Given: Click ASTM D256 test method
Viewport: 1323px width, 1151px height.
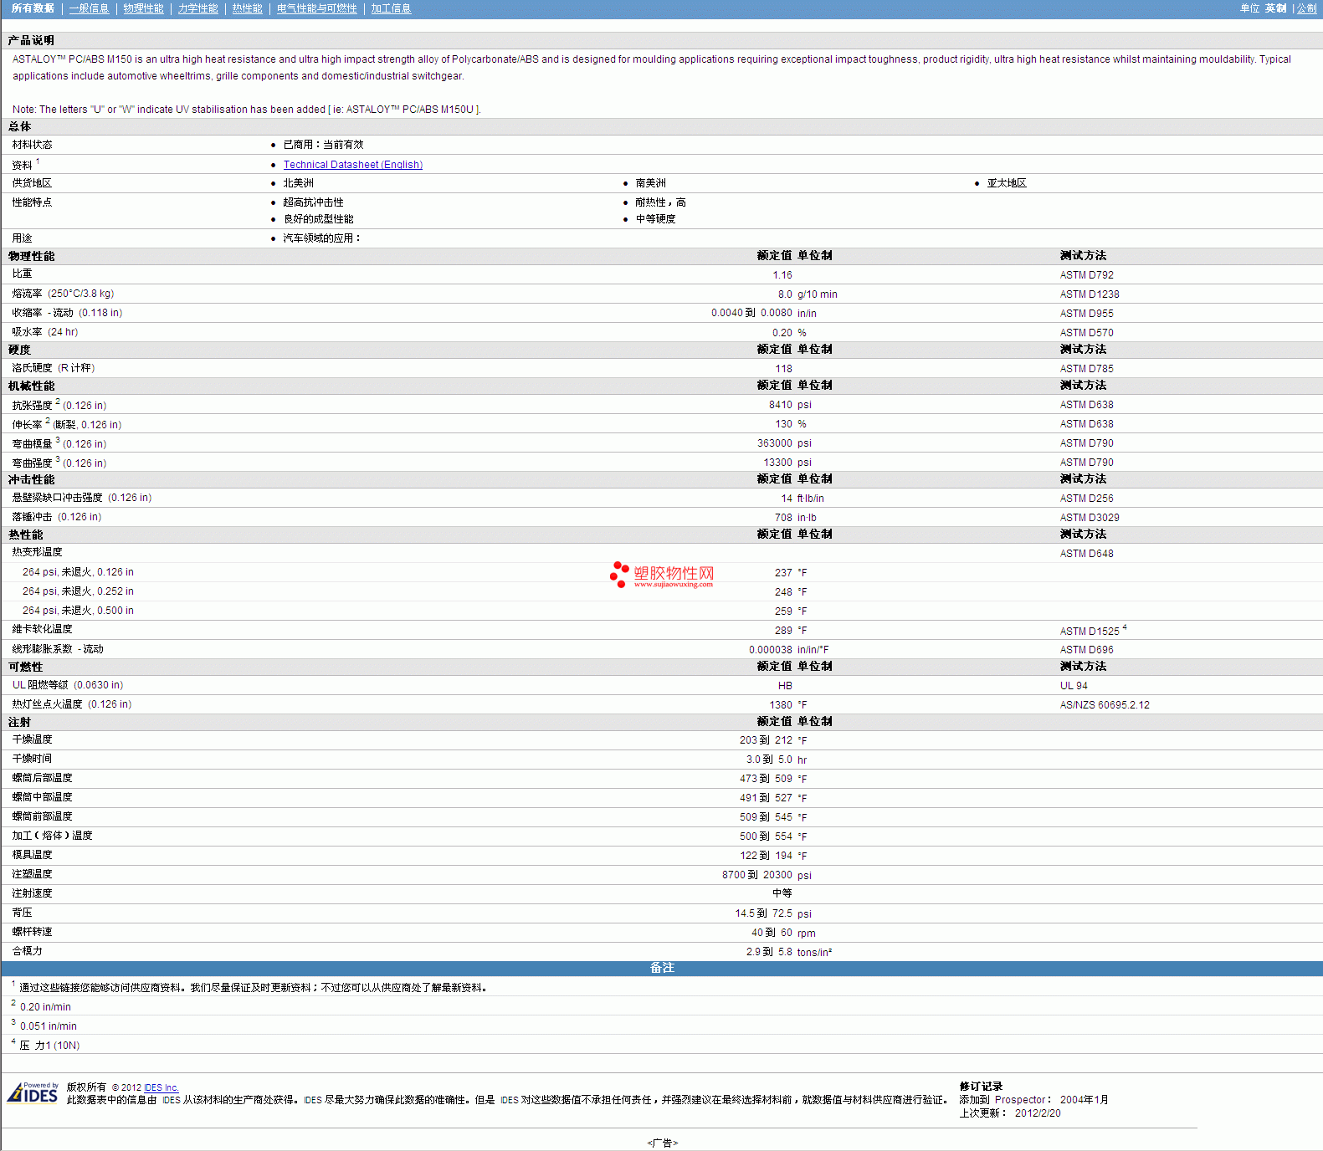Looking at the screenshot, I should [1086, 499].
